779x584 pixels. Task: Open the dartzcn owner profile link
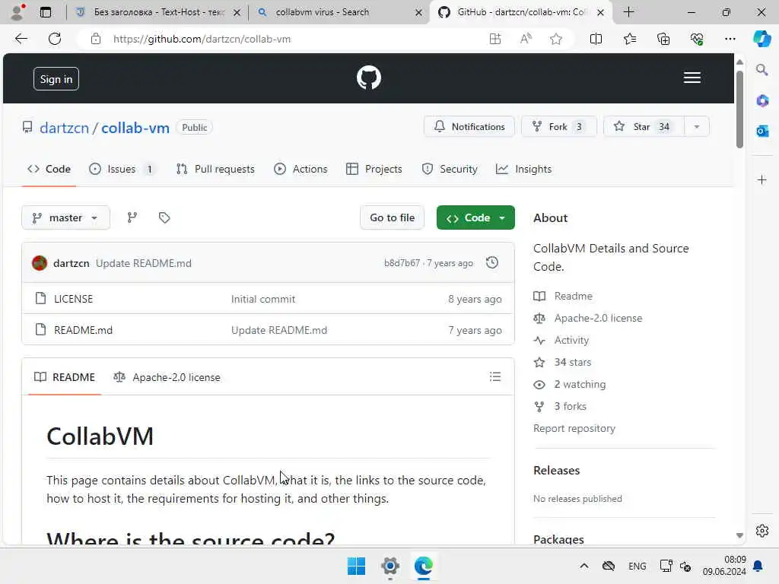point(64,128)
